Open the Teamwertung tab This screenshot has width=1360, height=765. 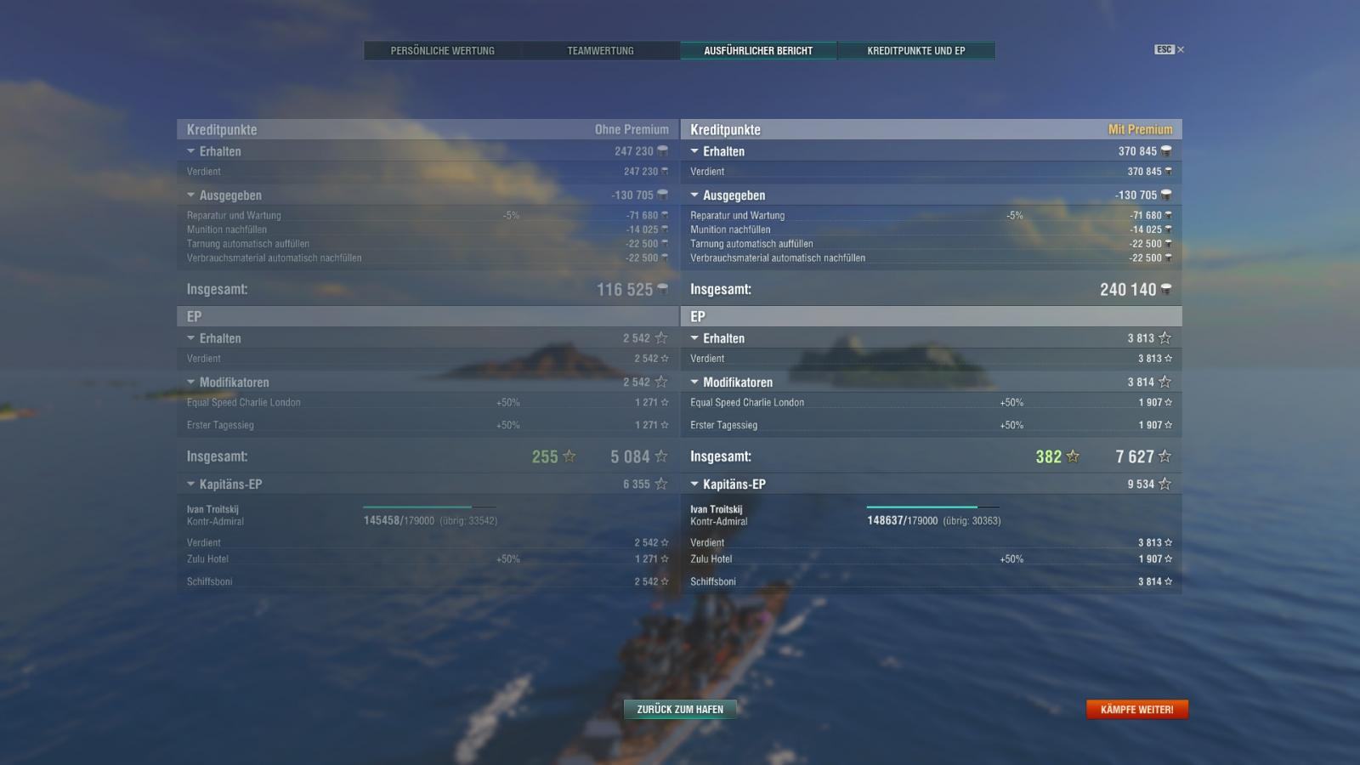coord(601,51)
